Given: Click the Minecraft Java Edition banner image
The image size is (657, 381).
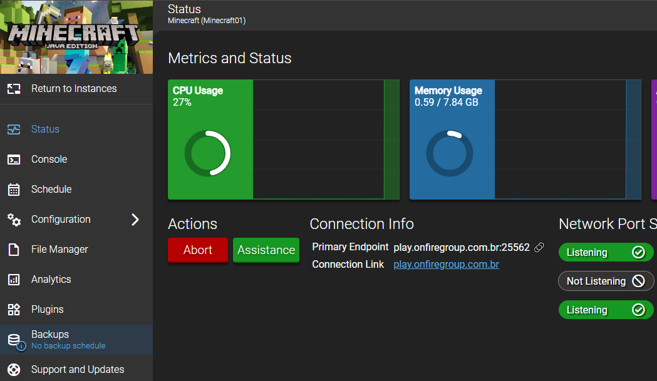Looking at the screenshot, I should coord(76,37).
